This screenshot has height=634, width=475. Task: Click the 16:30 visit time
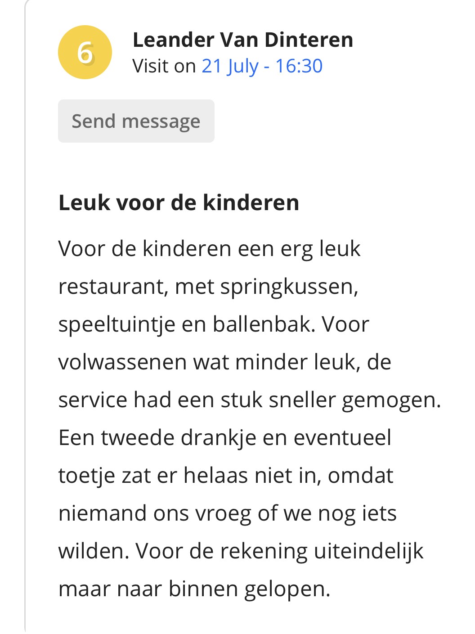coord(299,66)
